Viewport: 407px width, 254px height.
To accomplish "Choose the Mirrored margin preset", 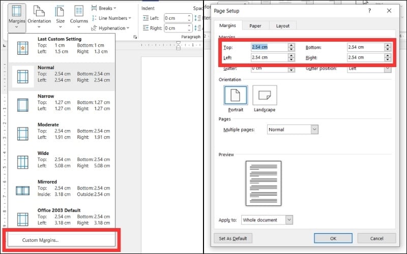I will pyautogui.click(x=62, y=190).
